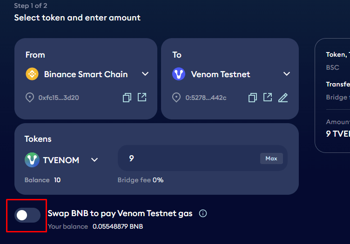Click the info icon beside gas swap
This screenshot has width=350, height=244.
203,213
